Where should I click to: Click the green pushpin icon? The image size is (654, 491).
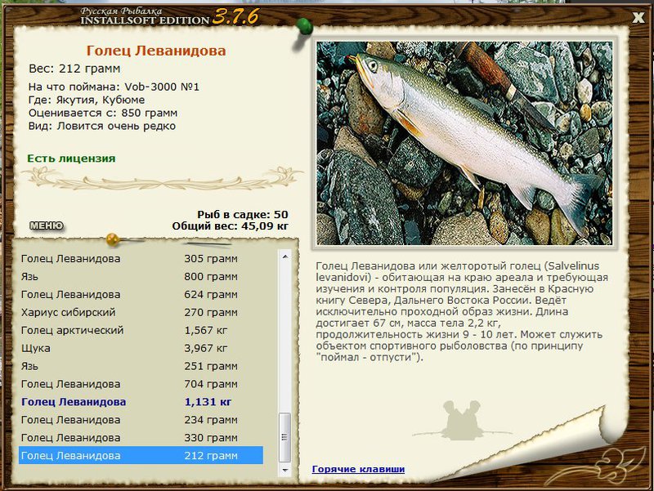point(305,27)
